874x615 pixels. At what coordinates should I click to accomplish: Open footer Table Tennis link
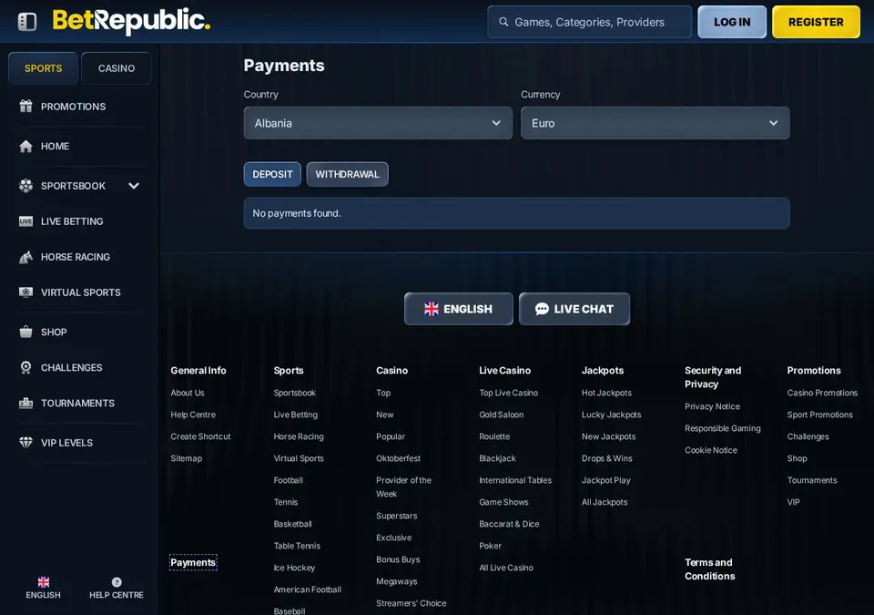click(x=297, y=546)
